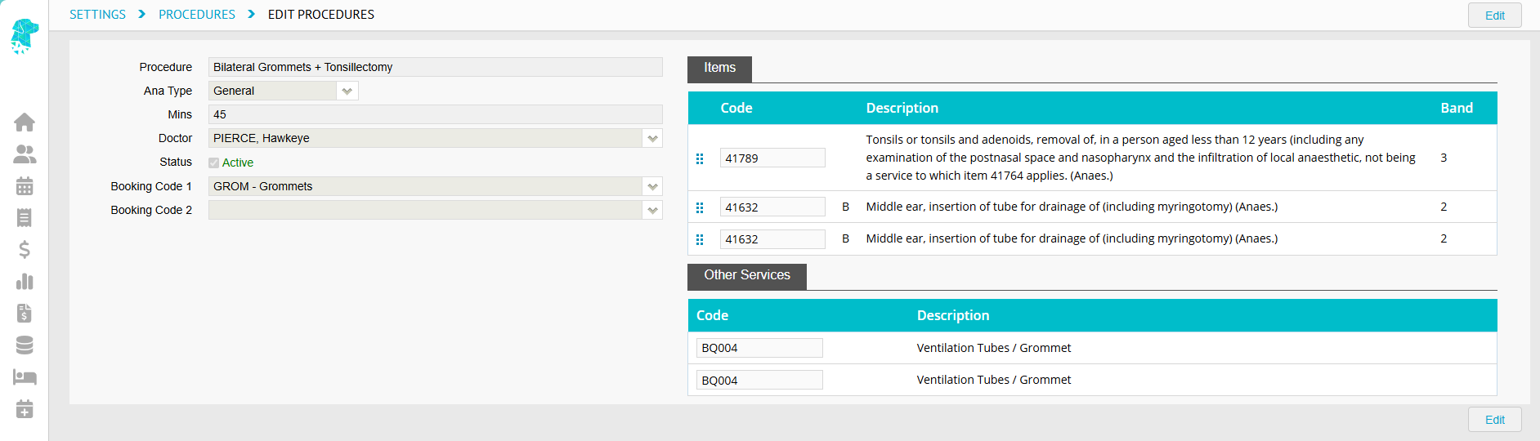Viewport: 1540px width, 441px height.
Task: Open the database stack icon in sidebar
Action: pyautogui.click(x=25, y=345)
